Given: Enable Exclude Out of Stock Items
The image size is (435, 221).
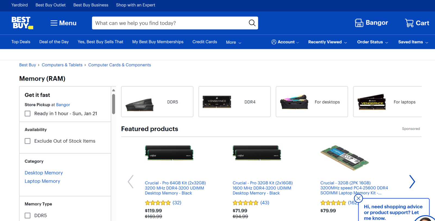Looking at the screenshot, I should [28, 141].
